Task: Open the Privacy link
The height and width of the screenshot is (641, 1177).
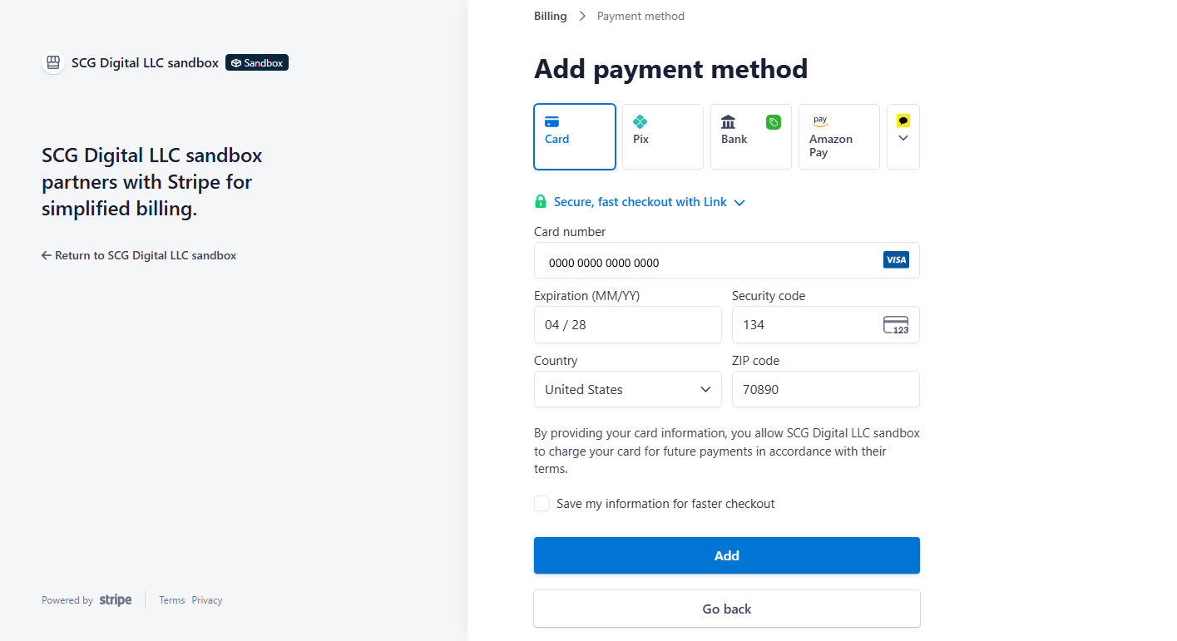Action: [207, 600]
